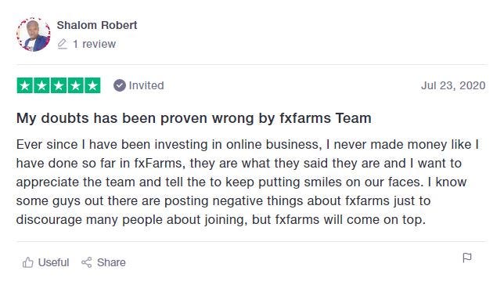
Task: Click the 'Invited' label text
Action: (x=146, y=85)
